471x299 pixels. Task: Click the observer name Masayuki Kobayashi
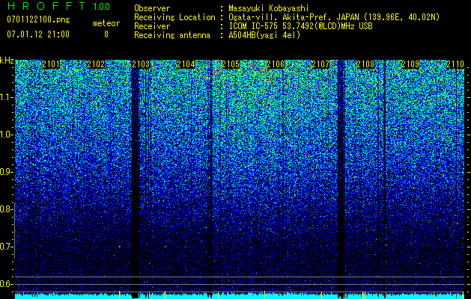coord(269,8)
